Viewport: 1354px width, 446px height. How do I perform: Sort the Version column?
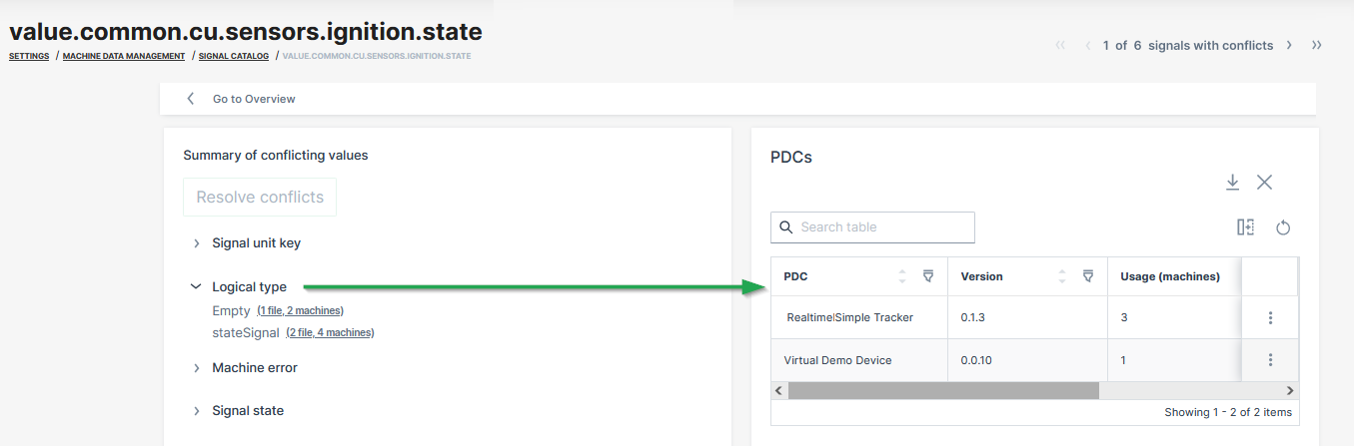coord(1063,276)
